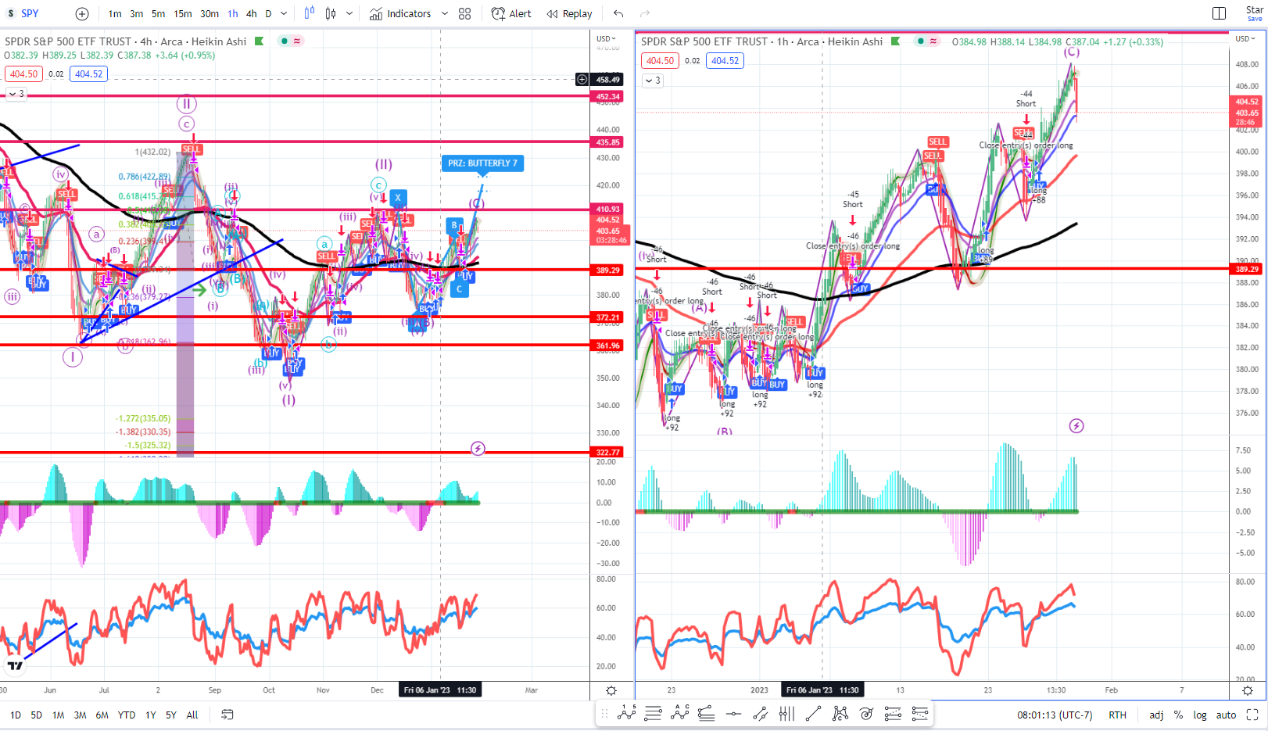This screenshot has height=731, width=1268.
Task: Select the last tool in favorites toolbar
Action: [x=920, y=713]
